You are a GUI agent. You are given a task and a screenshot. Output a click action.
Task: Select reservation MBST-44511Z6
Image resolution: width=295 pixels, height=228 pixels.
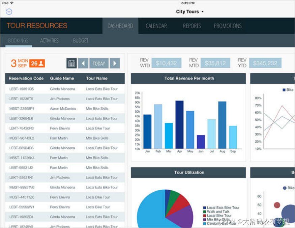point(65,197)
